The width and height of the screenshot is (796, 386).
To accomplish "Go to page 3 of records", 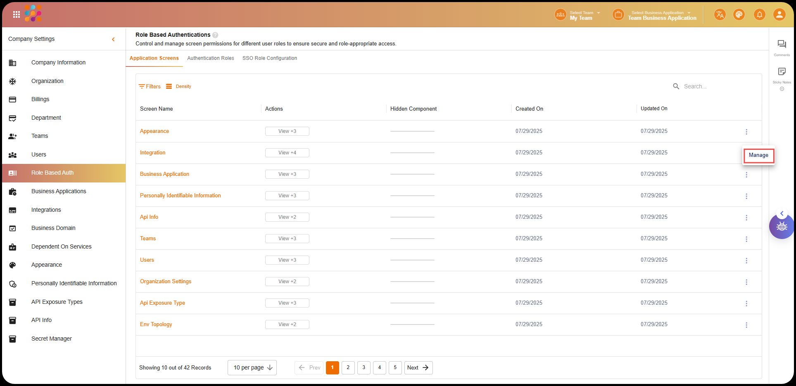I will (364, 367).
